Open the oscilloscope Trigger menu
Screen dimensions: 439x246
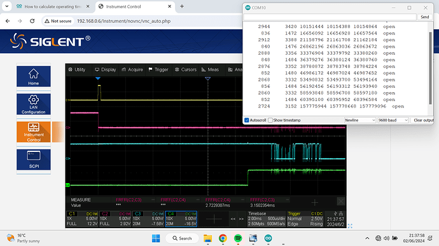[x=158, y=69]
